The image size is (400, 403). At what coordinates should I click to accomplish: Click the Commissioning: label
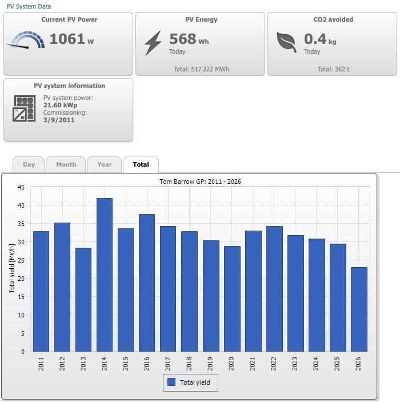coord(65,112)
